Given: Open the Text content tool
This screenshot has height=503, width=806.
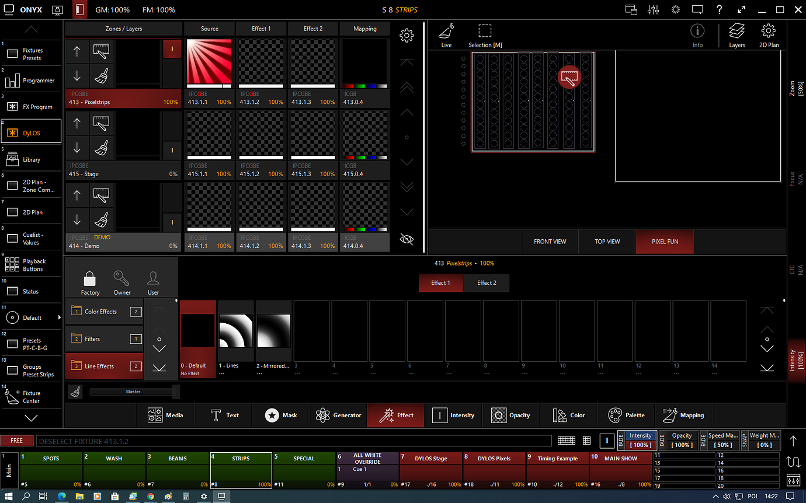Looking at the screenshot, I should pyautogui.click(x=224, y=415).
